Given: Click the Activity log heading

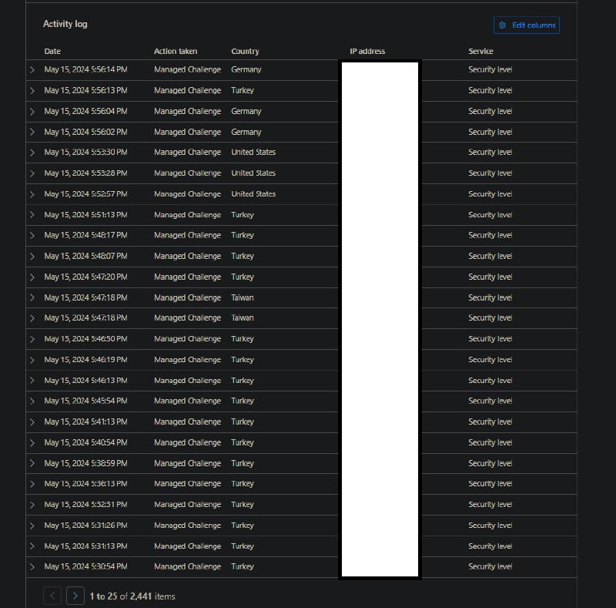Looking at the screenshot, I should point(65,24).
